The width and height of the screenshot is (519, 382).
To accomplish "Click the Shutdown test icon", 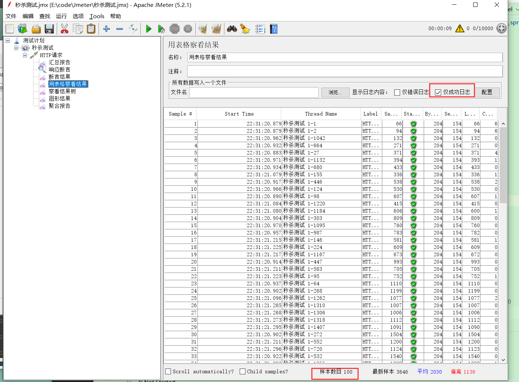I will (188, 29).
